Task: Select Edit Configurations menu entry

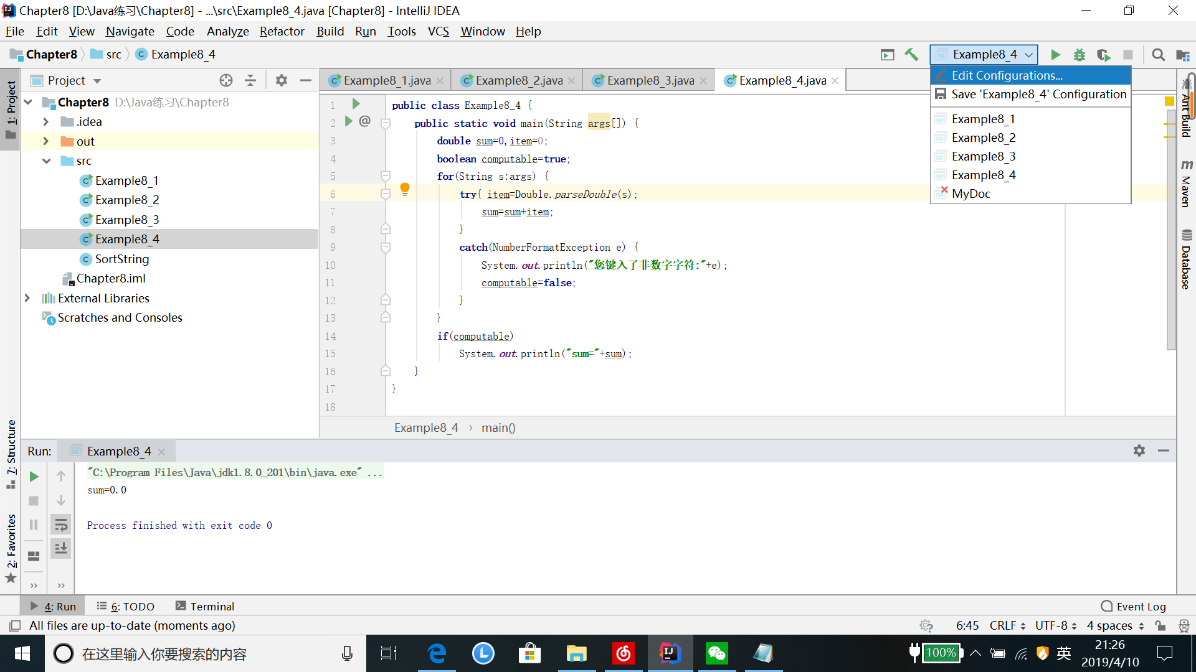Action: [x=1007, y=75]
